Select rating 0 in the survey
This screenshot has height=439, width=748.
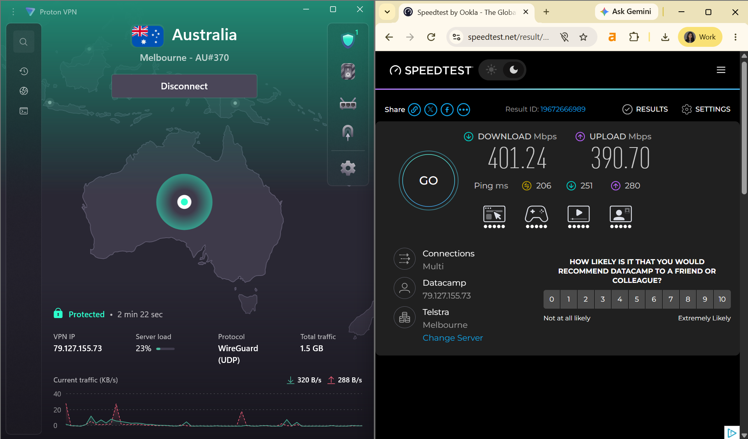(552, 299)
